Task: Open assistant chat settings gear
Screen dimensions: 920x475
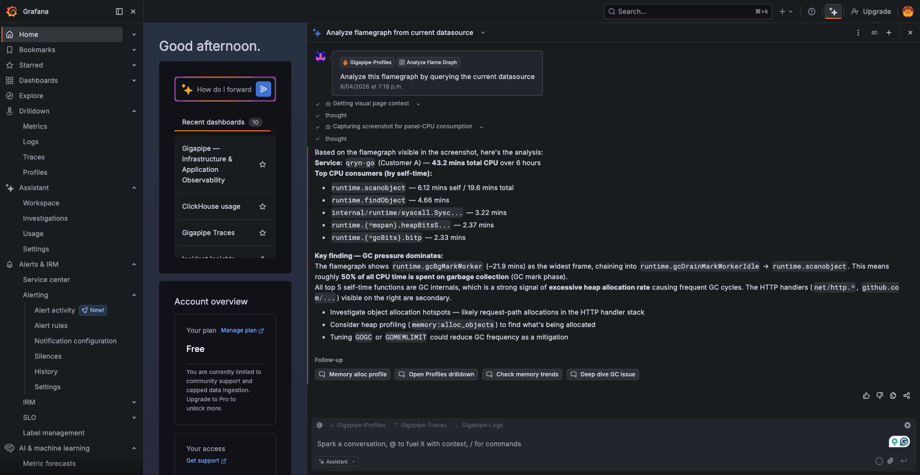Action: (x=908, y=425)
